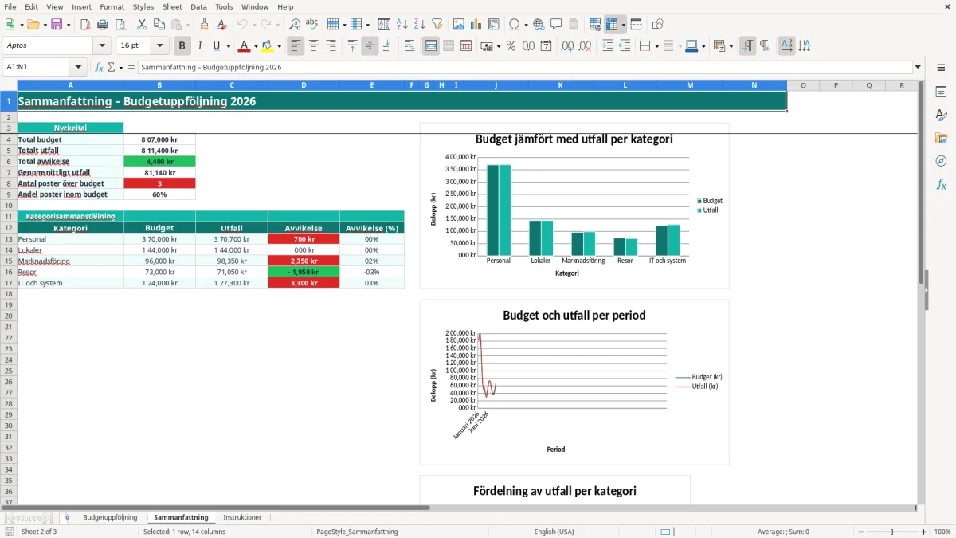
Task: Toggle Italic formatting
Action: point(200,46)
